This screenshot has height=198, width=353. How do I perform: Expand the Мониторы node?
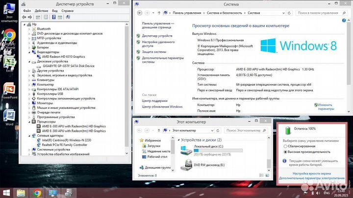coord(29,103)
